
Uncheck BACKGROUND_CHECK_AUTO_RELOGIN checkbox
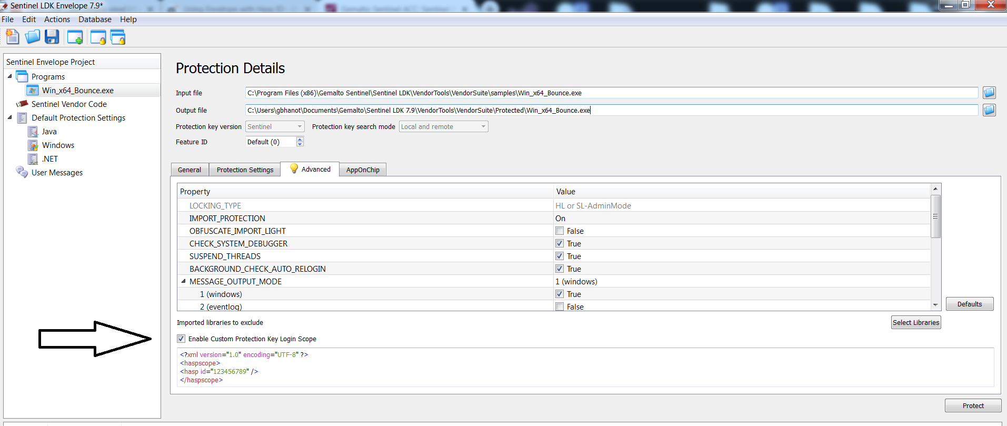(x=560, y=269)
